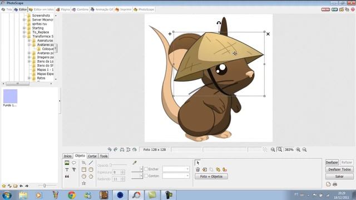Collapse the Transformice S folder

[24, 36]
